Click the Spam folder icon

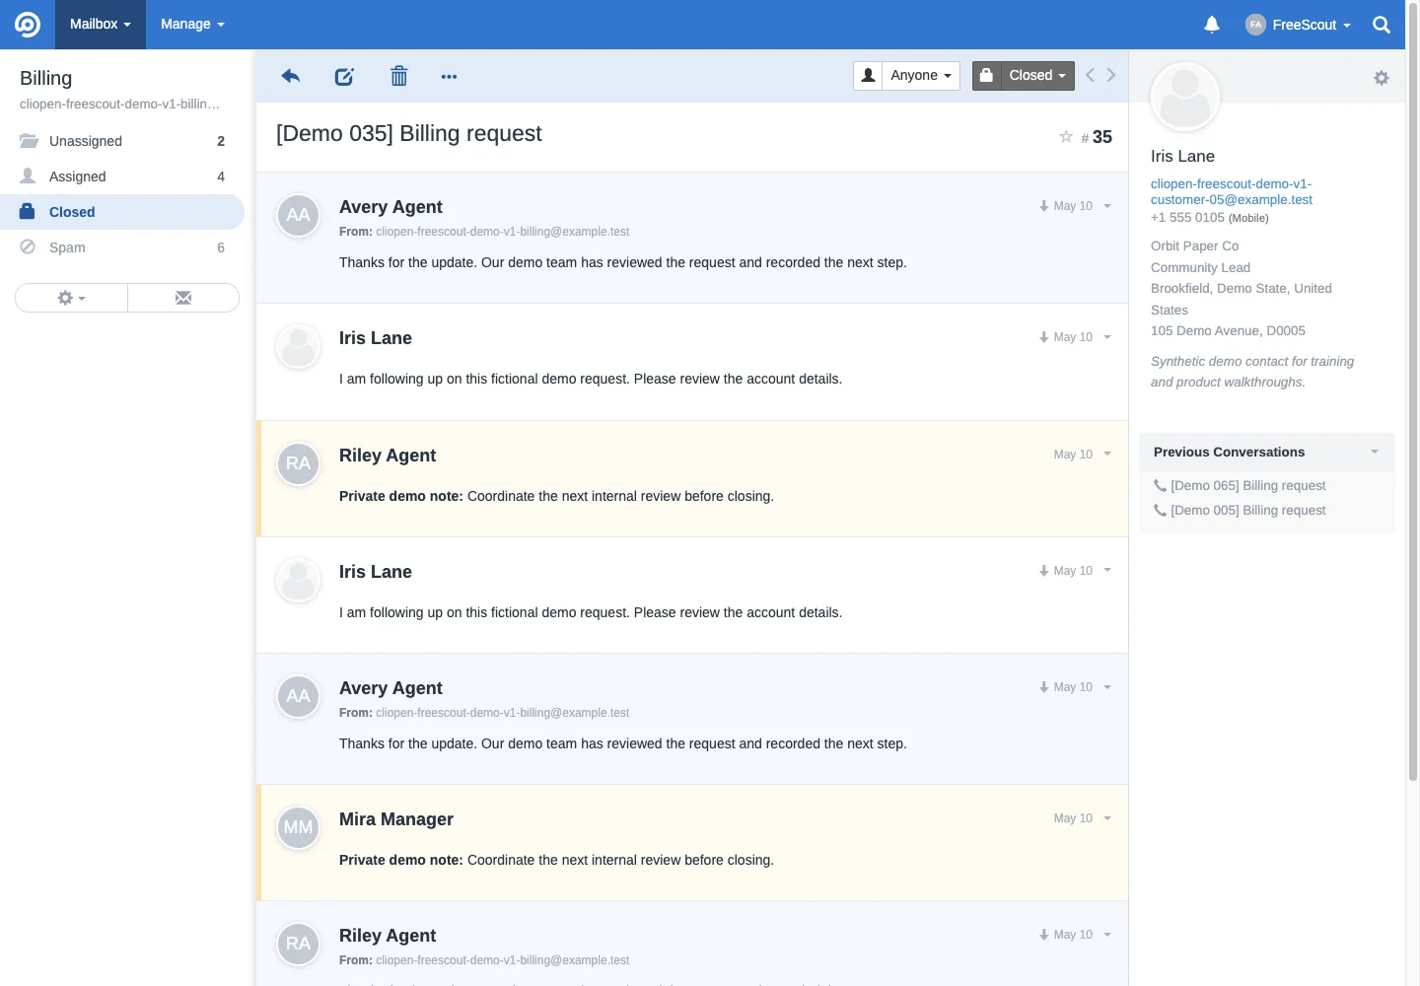28,247
